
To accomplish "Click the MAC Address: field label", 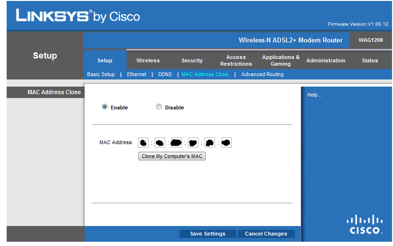I will point(116,142).
